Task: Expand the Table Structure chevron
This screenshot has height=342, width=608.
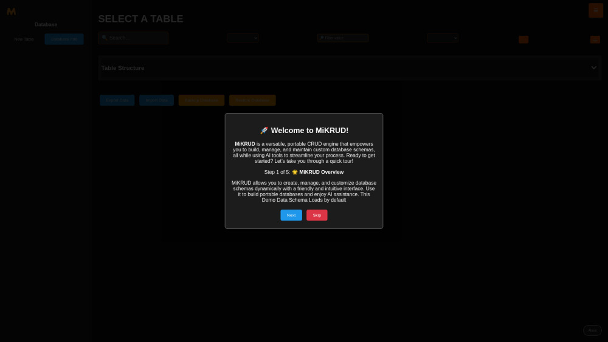Action: [x=593, y=68]
